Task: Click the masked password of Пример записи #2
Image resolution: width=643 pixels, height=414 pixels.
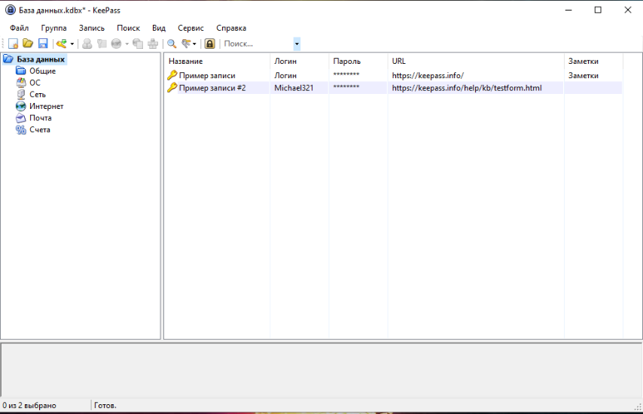Action: pyautogui.click(x=346, y=87)
